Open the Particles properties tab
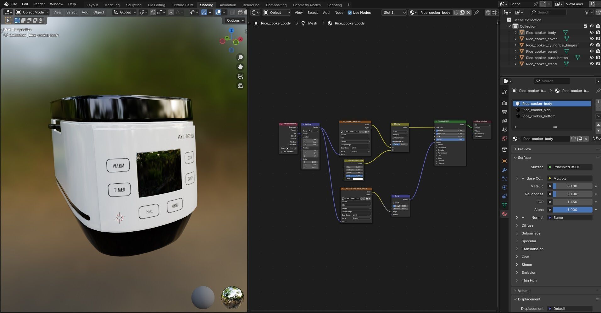Viewport: 601px width, 313px height. tap(504, 179)
